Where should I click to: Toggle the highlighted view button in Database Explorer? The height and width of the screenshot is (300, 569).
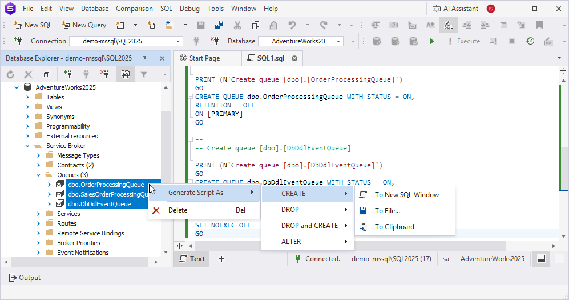pyautogui.click(x=125, y=74)
